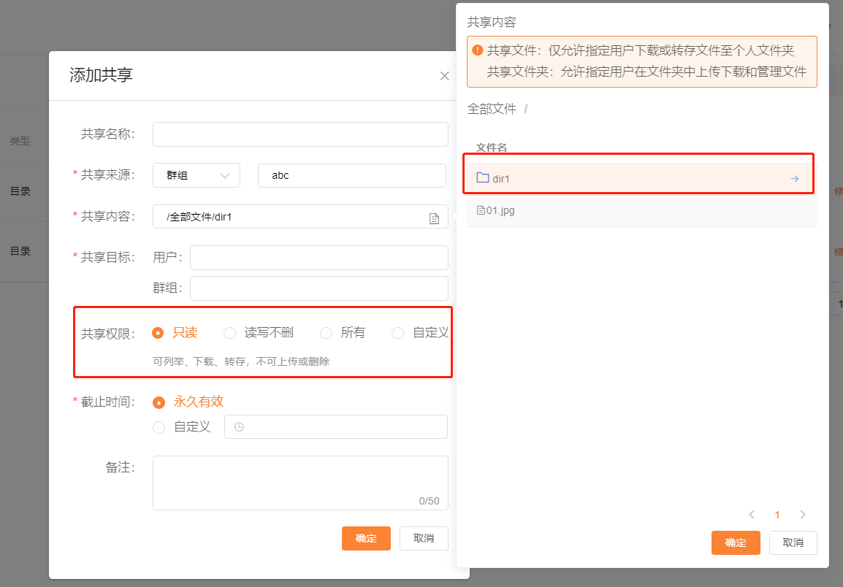Click the 文件名 column header

coord(492,147)
